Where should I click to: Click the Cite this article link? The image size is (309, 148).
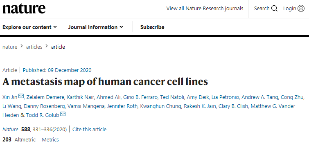point(90,130)
